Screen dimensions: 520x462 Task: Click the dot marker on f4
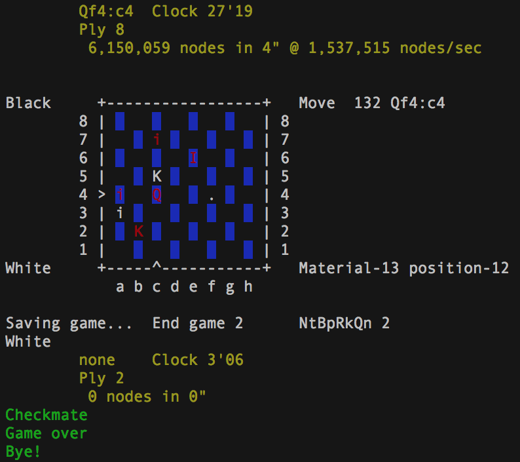pos(212,199)
